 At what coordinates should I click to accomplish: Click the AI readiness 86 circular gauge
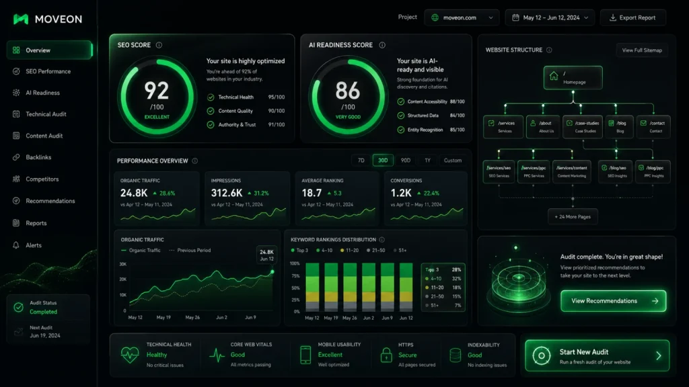point(348,97)
